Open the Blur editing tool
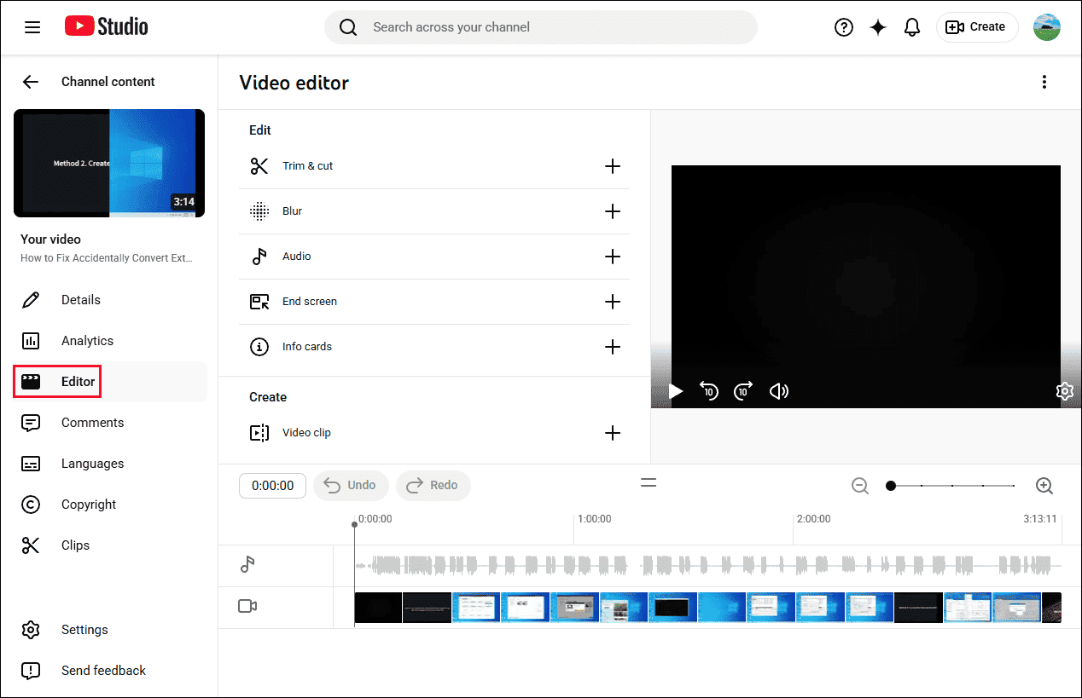 (293, 211)
